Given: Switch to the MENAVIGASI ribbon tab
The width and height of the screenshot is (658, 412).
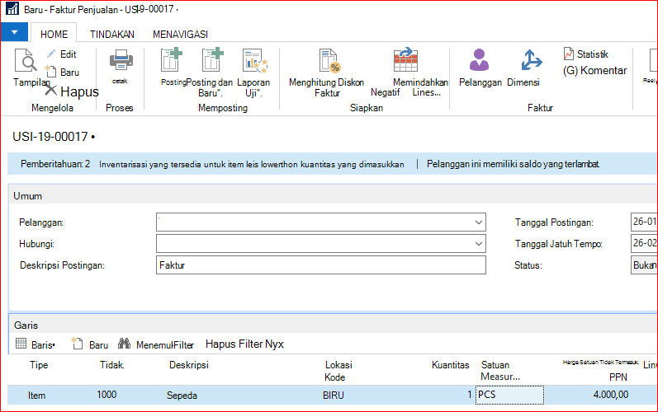Looking at the screenshot, I should [180, 34].
